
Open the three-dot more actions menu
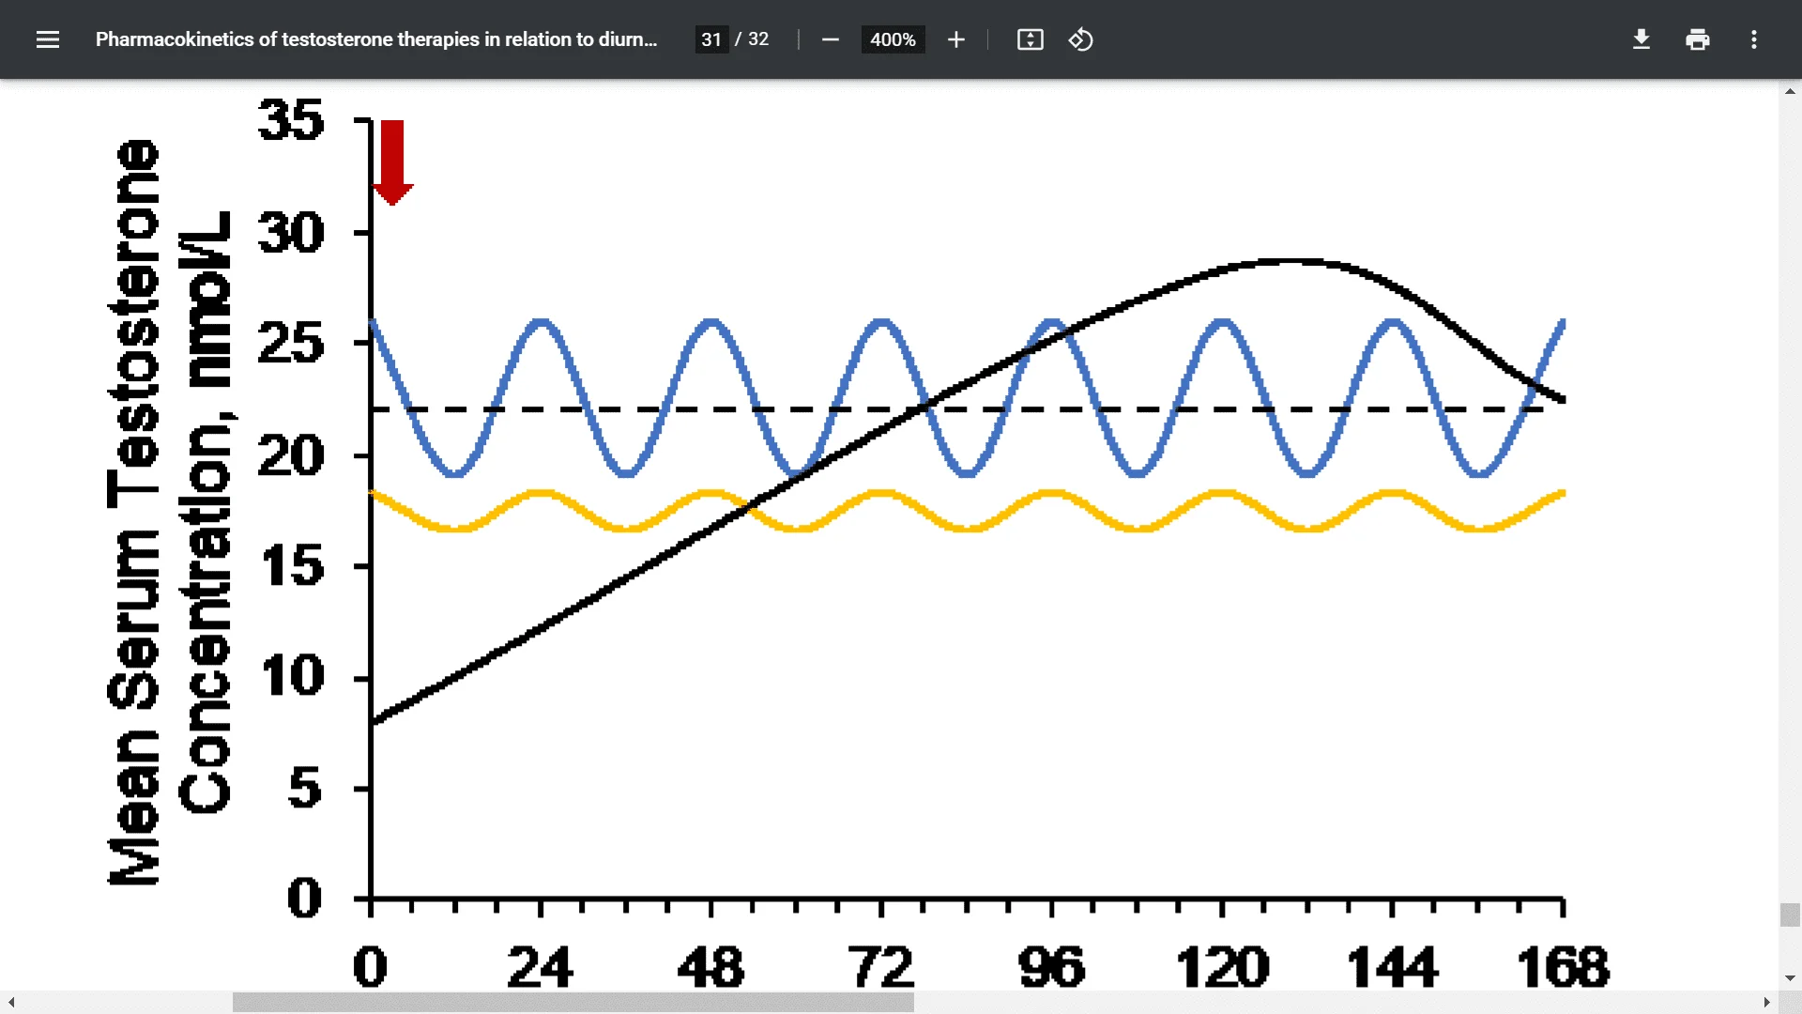click(x=1753, y=39)
